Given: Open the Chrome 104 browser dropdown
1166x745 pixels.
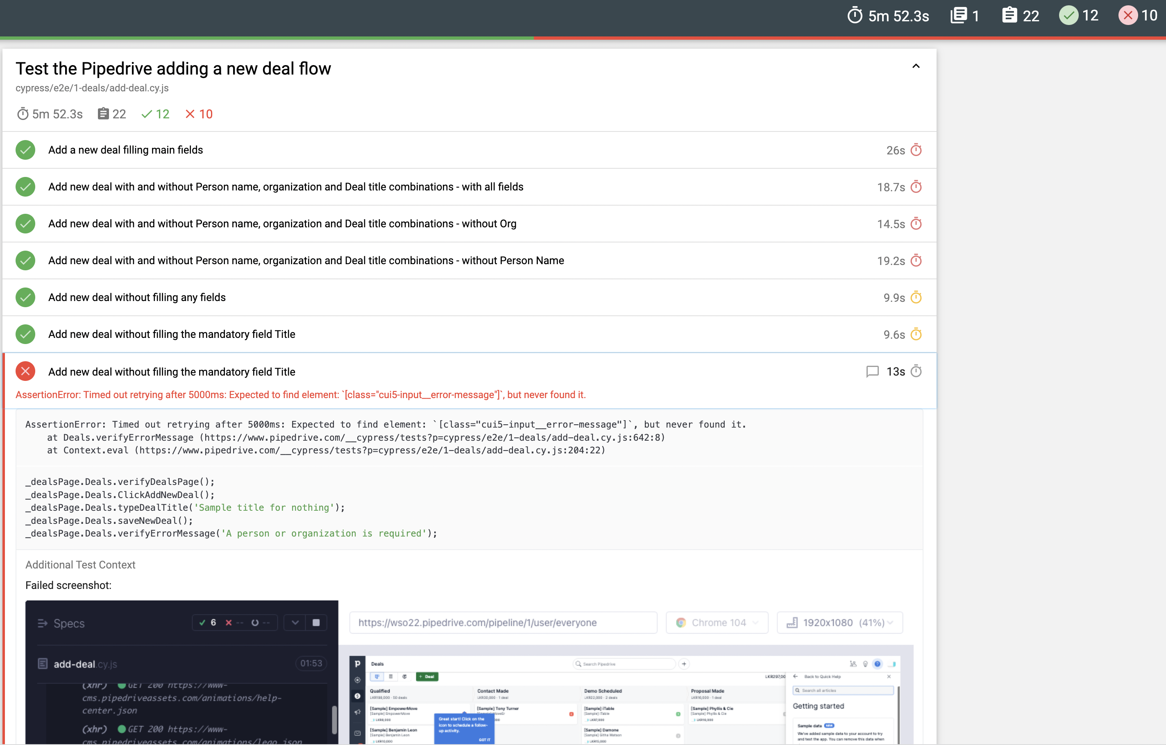Looking at the screenshot, I should click(x=717, y=623).
